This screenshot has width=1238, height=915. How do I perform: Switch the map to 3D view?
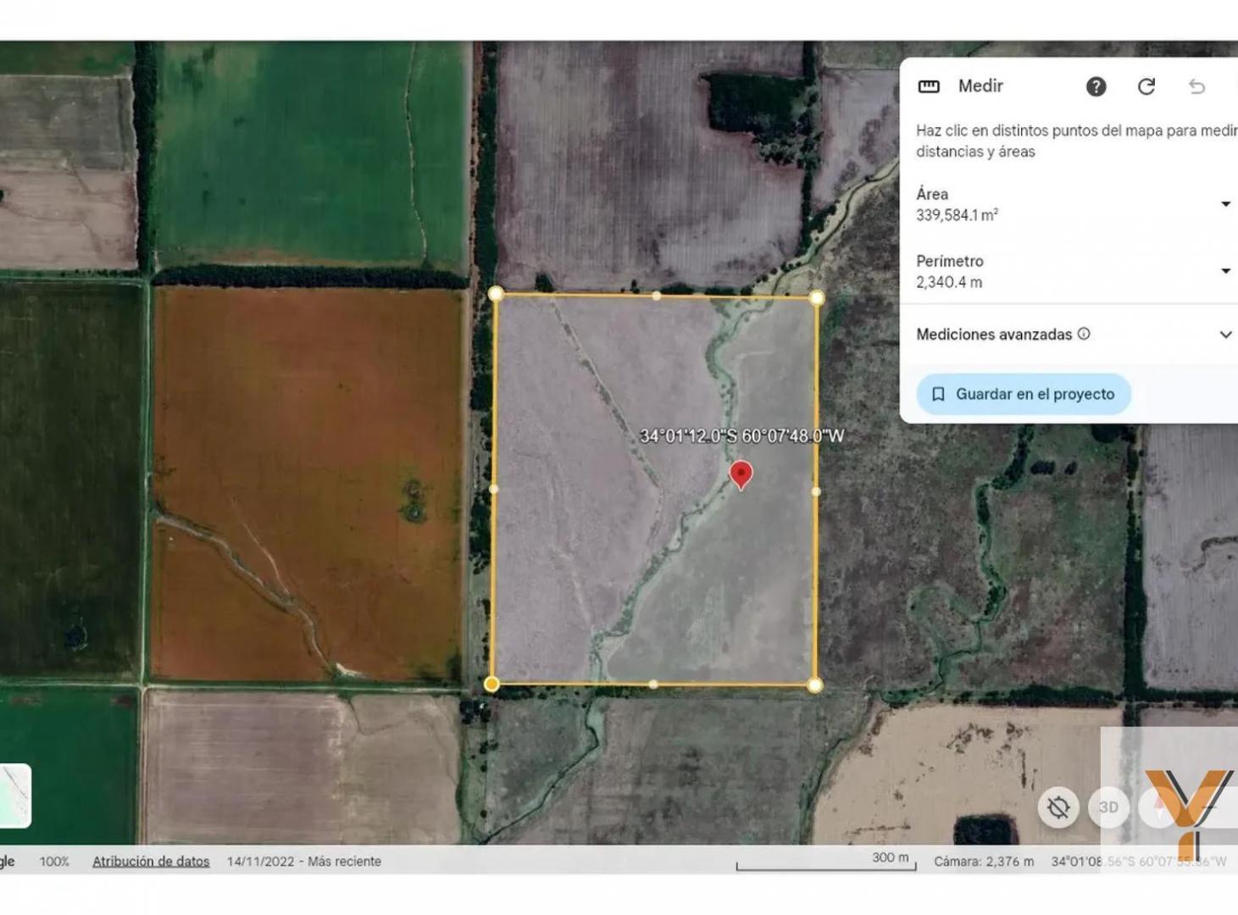[1108, 807]
